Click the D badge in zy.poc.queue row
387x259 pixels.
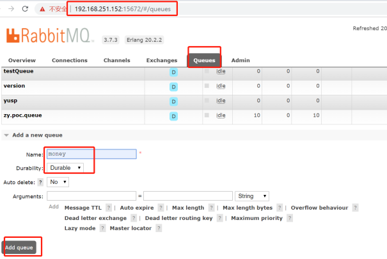pyautogui.click(x=173, y=116)
